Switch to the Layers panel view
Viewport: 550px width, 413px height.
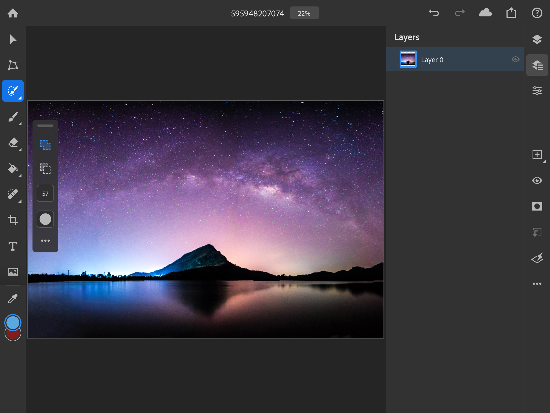(x=537, y=39)
